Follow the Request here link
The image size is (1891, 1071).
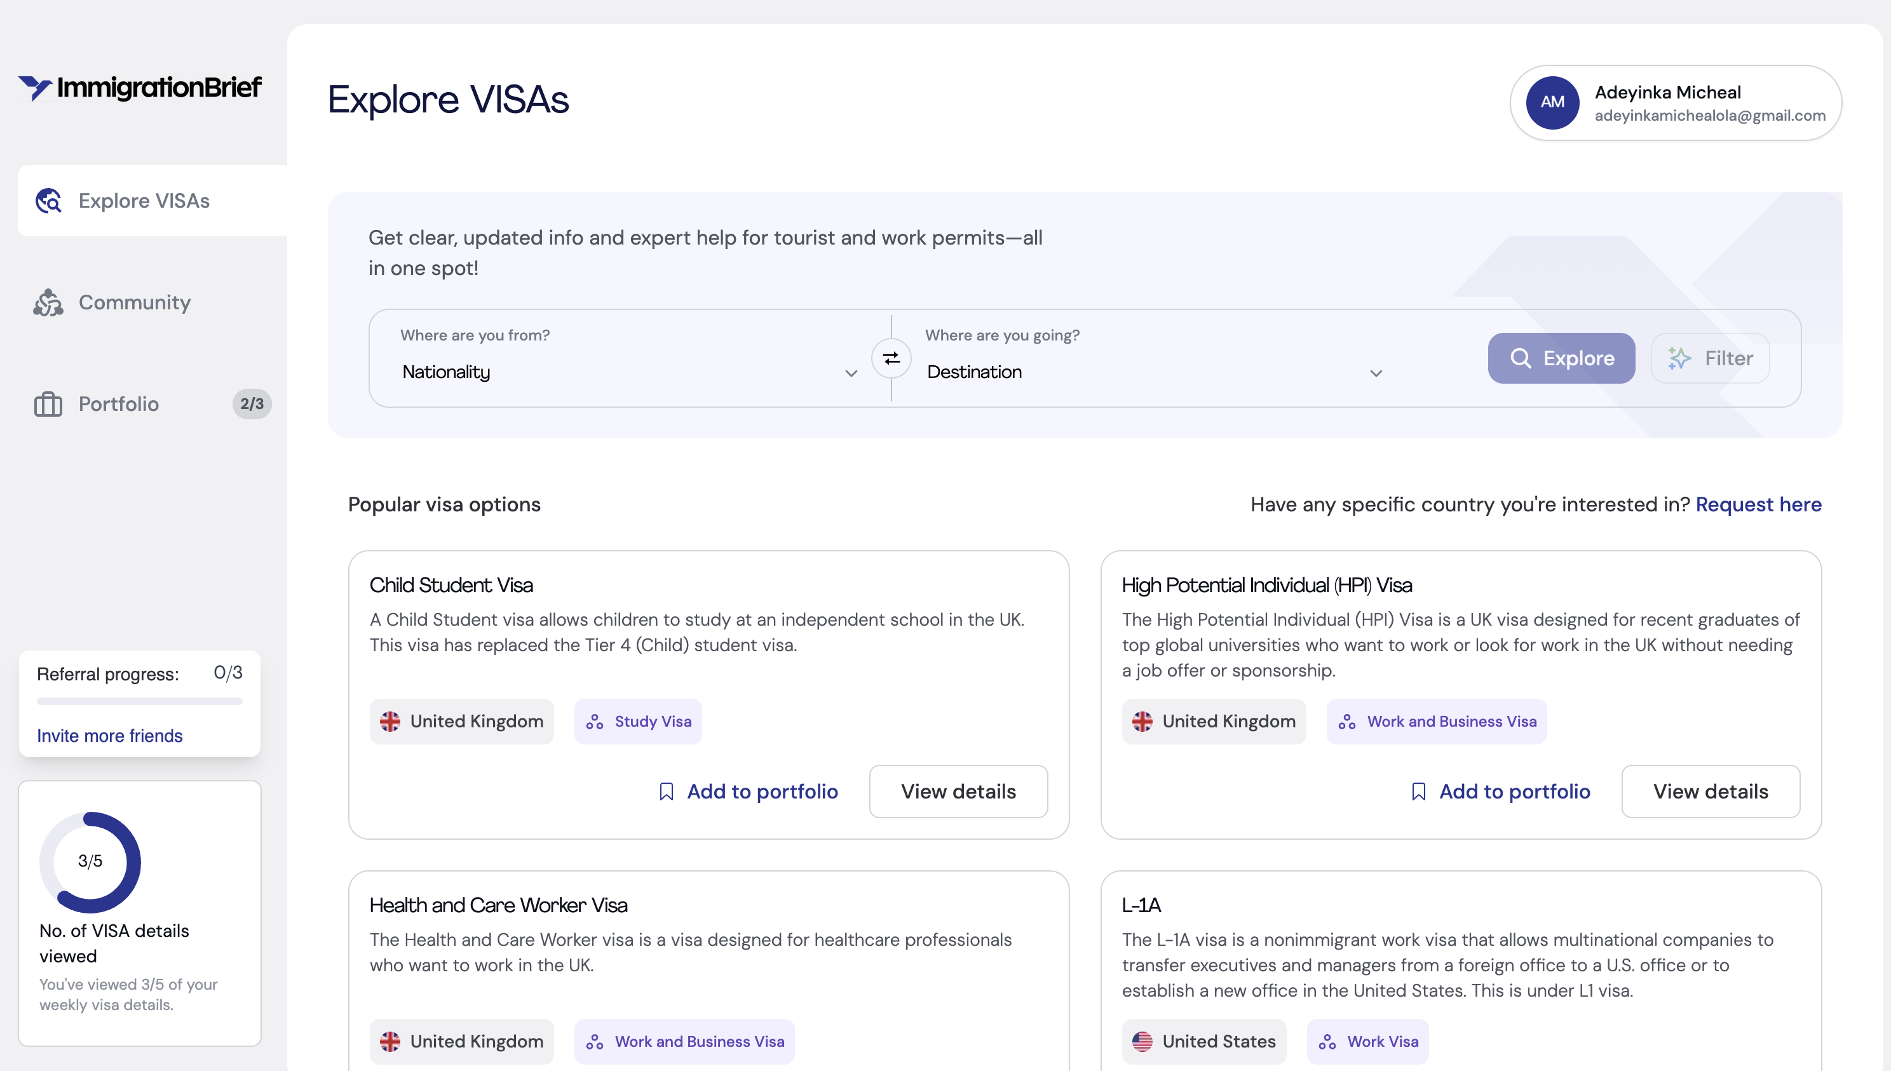click(1758, 504)
